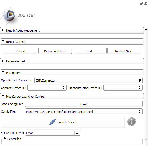Screen dimensions: 148x146
Task: Click the 3D Slicer logo
Action: tap(18, 16)
